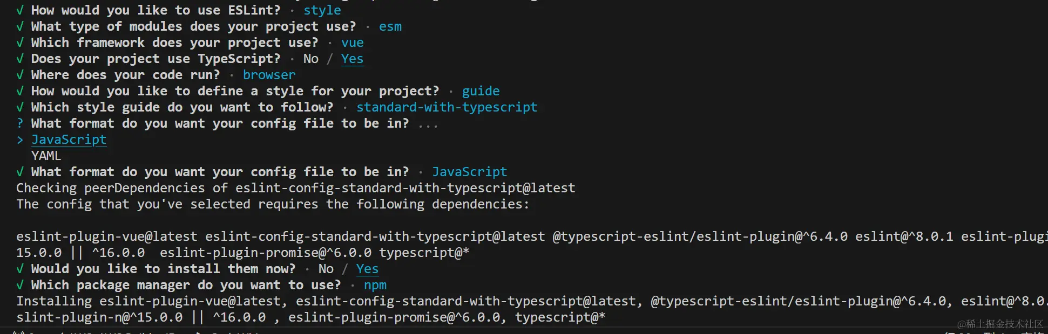Click the checkmark beside the style guide question
Viewport: 1048px width, 334px height.
pos(20,107)
